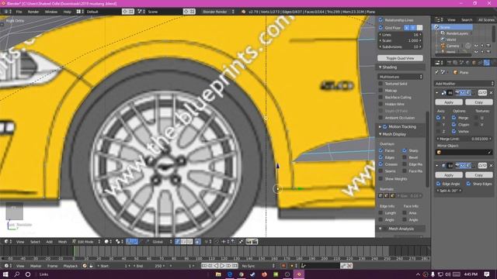Screen dimensions: 497x279
Task: Click the Plane object icon in properties
Action: [x=456, y=72]
